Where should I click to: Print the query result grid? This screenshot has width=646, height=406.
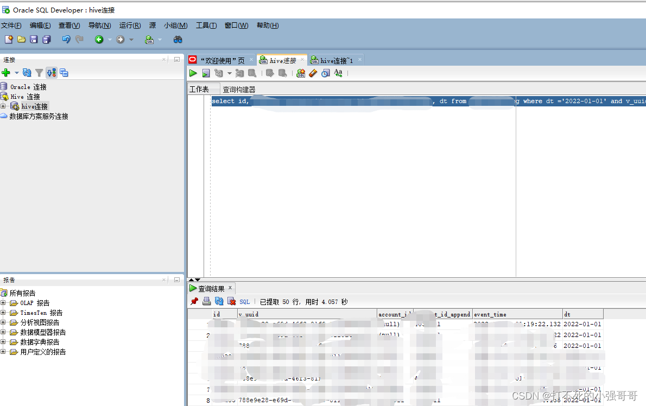pyautogui.click(x=206, y=301)
